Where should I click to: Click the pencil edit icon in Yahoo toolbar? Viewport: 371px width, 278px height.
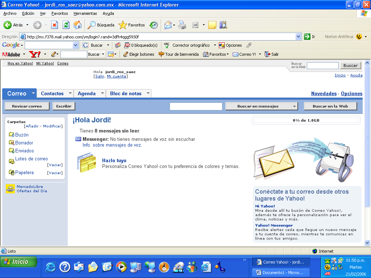54,54
